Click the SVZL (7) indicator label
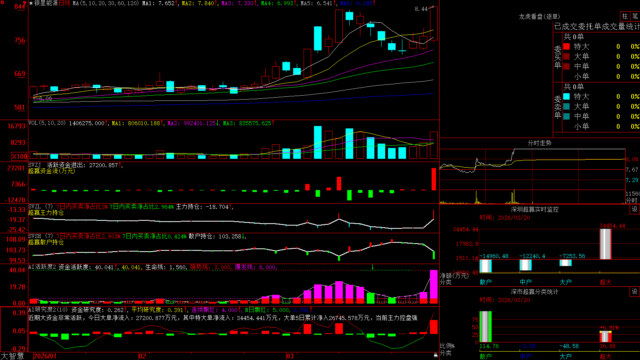The image size is (640, 360). 41,207
